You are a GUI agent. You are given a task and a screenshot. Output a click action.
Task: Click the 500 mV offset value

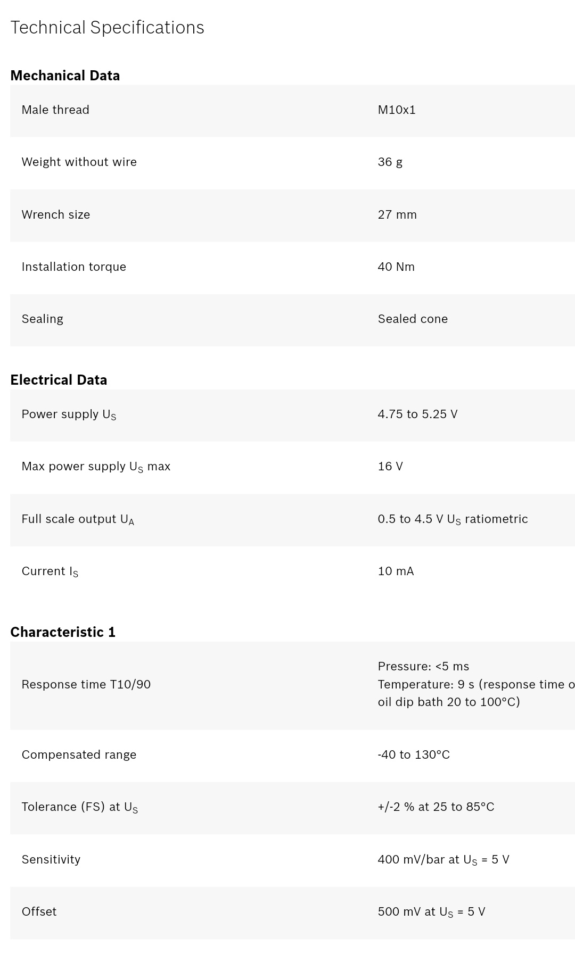[431, 911]
